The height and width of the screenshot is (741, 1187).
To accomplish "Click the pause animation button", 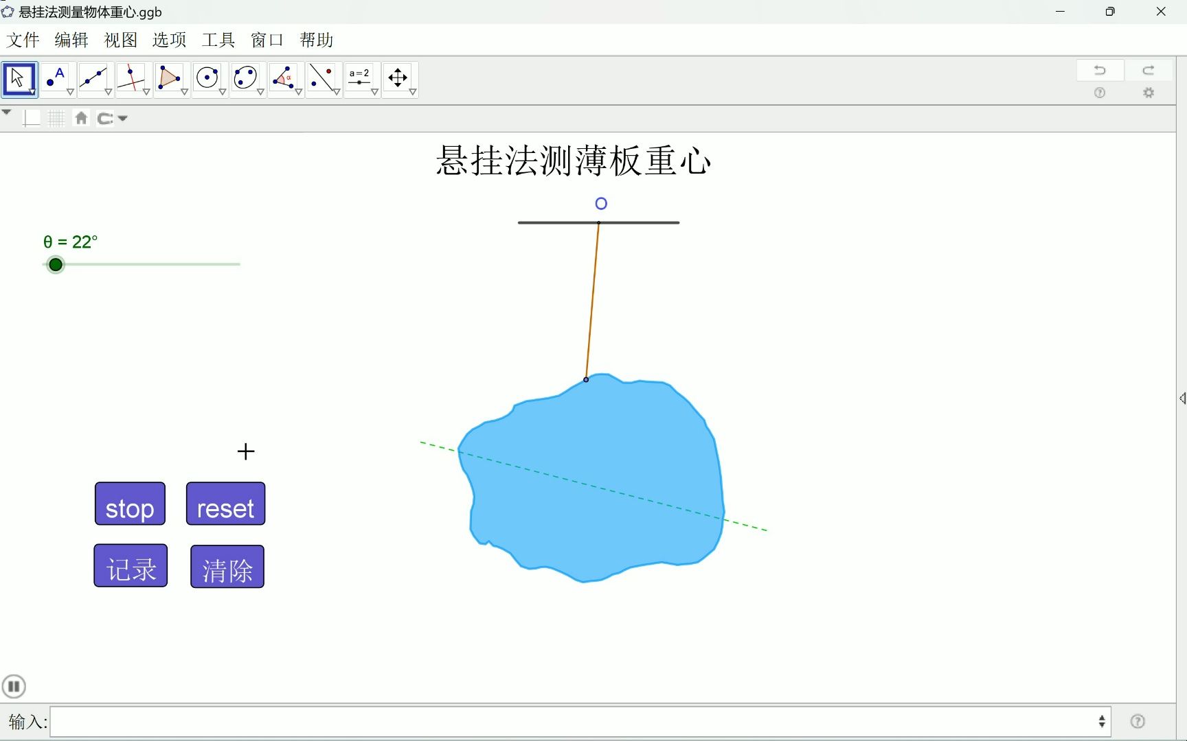I will 14,686.
